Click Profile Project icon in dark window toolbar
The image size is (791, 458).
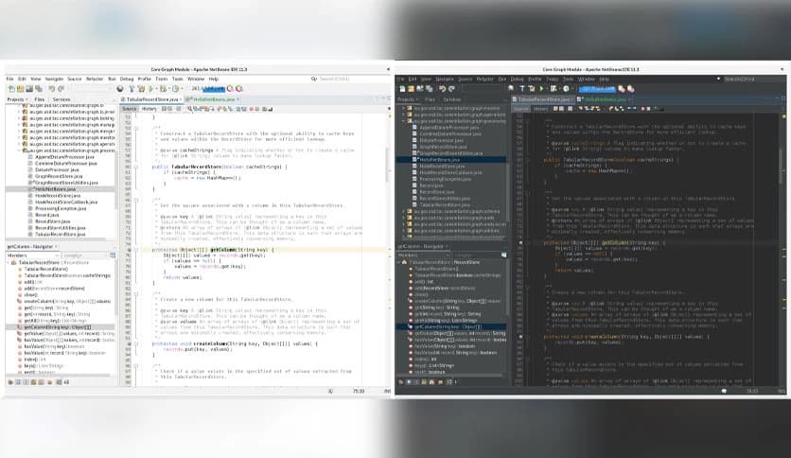click(x=566, y=89)
